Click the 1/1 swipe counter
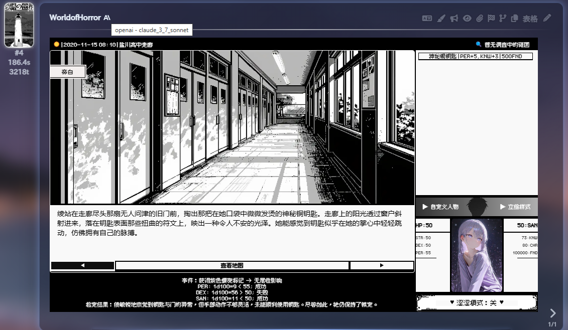 tap(552, 324)
